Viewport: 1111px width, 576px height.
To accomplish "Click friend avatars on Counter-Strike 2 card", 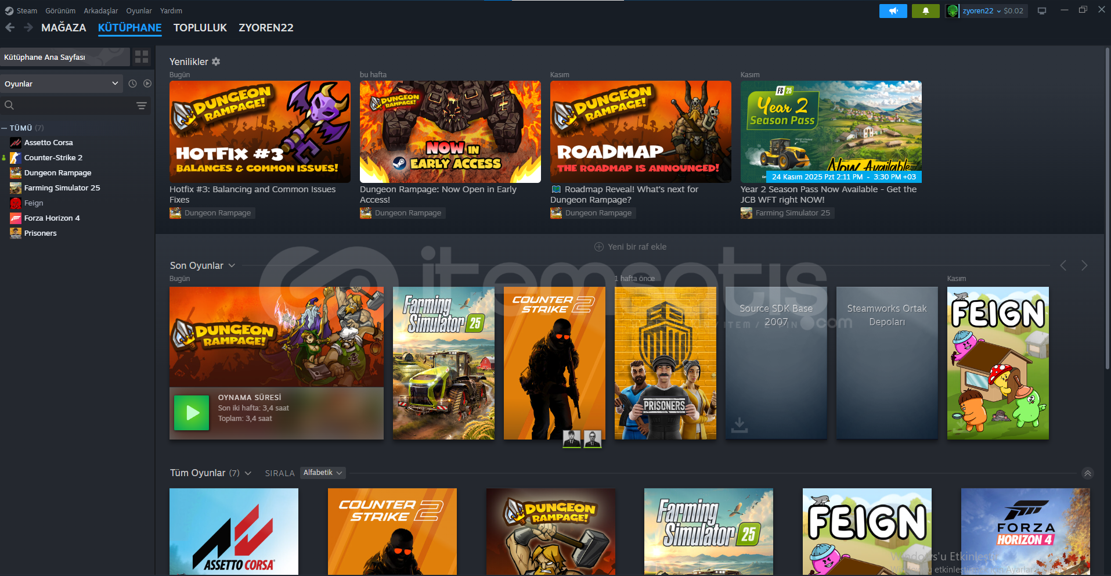I will tap(582, 439).
